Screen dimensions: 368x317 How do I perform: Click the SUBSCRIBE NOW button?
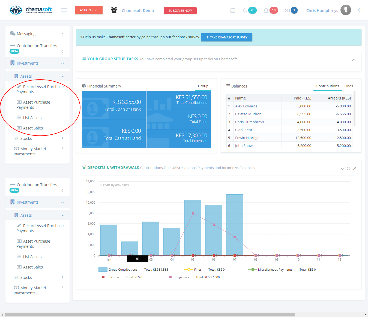click(180, 11)
